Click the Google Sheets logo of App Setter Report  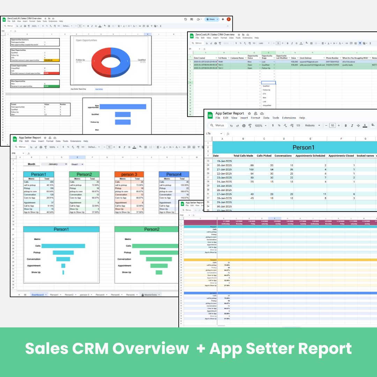pos(210,116)
